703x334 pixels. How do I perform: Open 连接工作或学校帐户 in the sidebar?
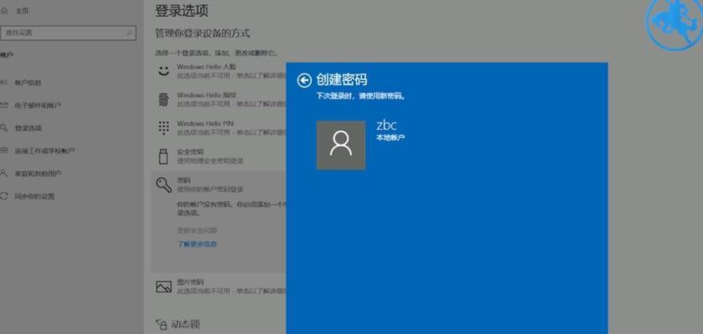tap(44, 151)
